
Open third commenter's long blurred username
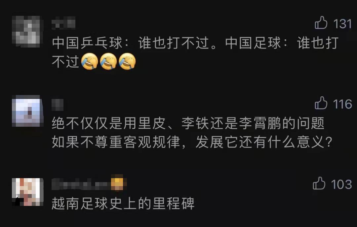click(x=81, y=183)
